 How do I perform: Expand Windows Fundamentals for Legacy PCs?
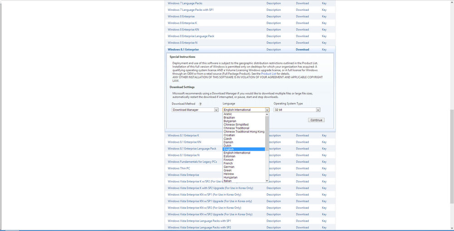[x=192, y=162]
